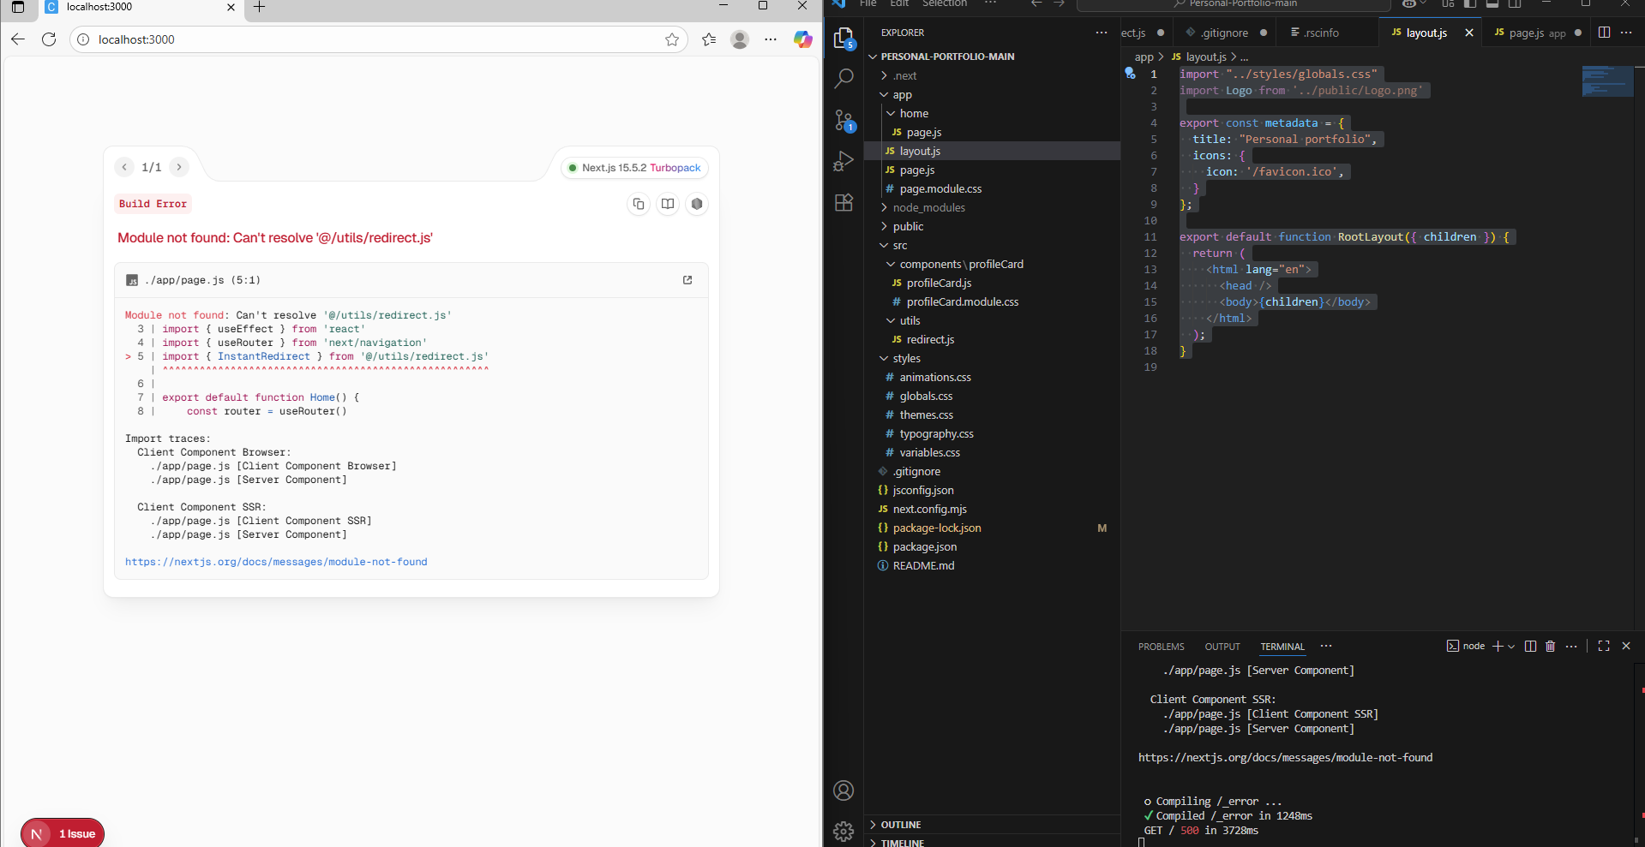Viewport: 1645px width, 847px height.
Task: Copy the build error info
Action: coord(639,204)
